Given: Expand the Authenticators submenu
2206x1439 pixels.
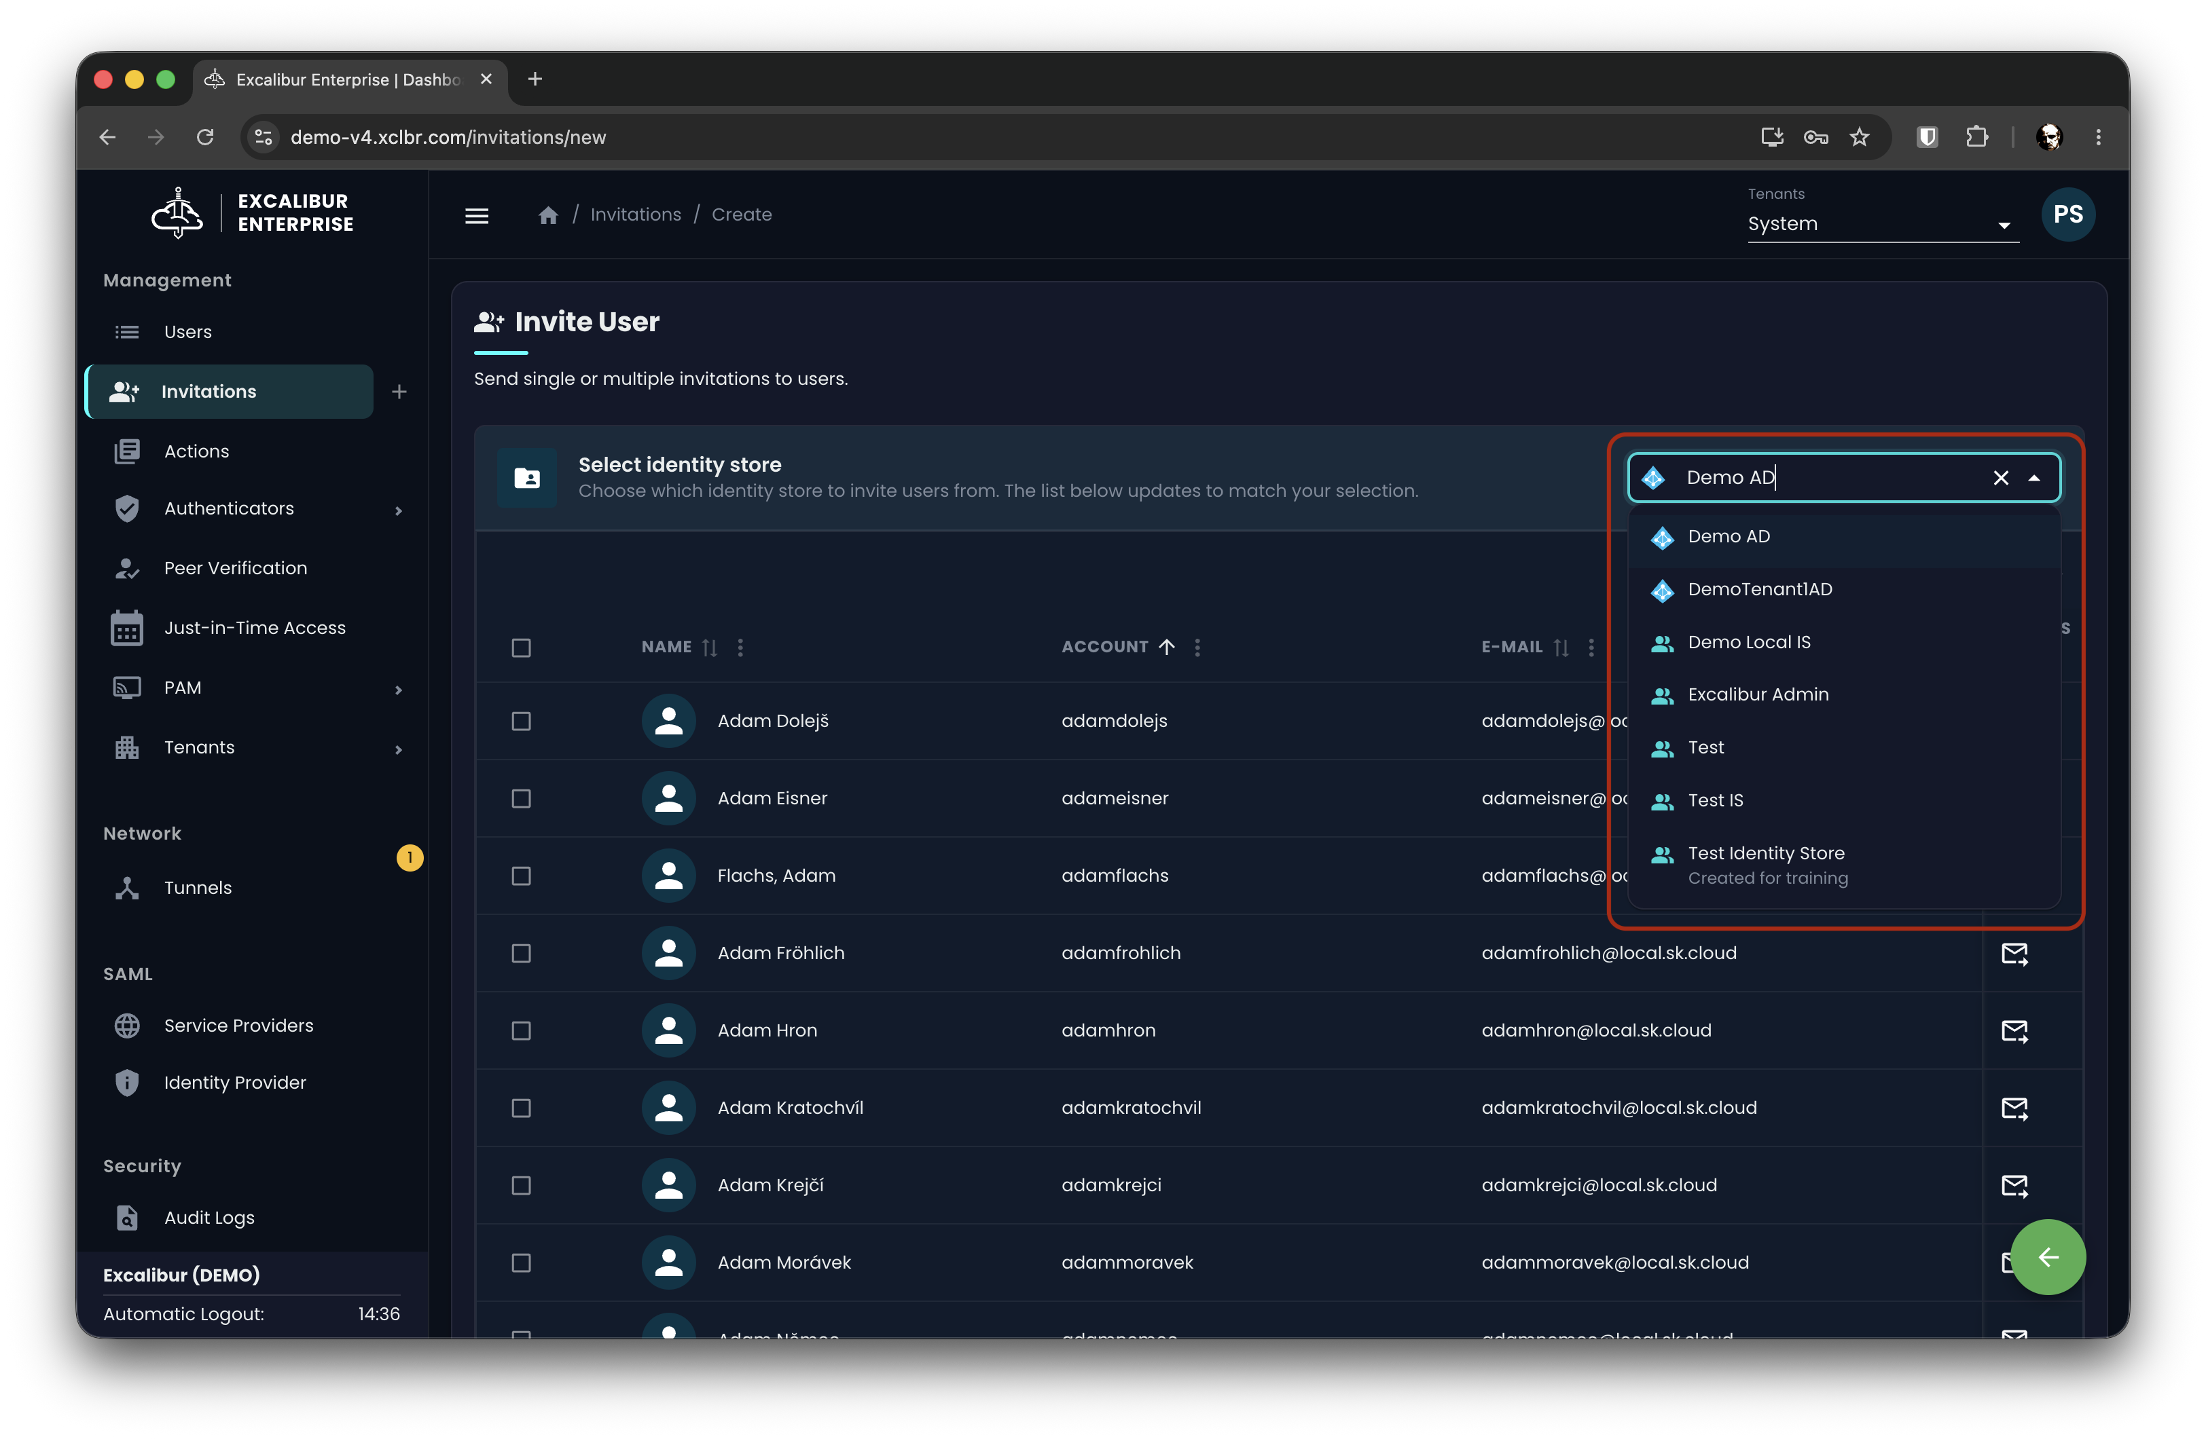Looking at the screenshot, I should click(399, 510).
